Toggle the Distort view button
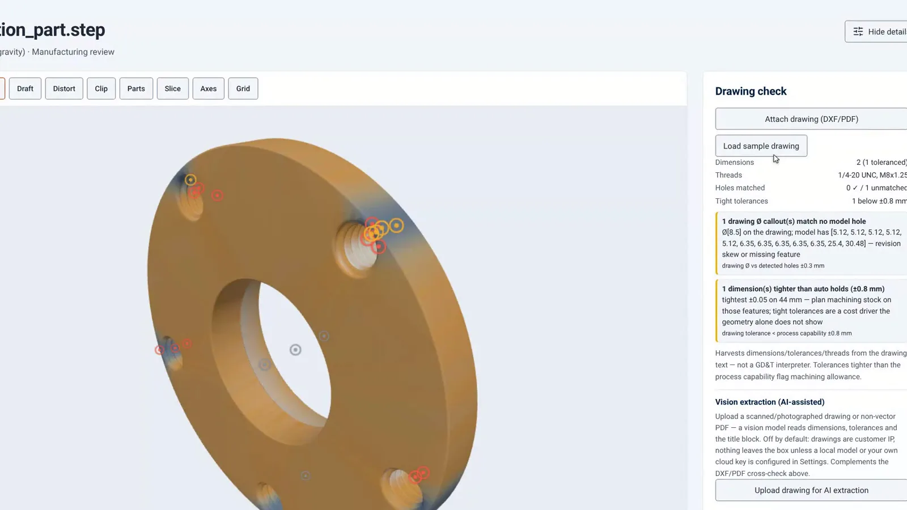This screenshot has height=510, width=907. (64, 88)
